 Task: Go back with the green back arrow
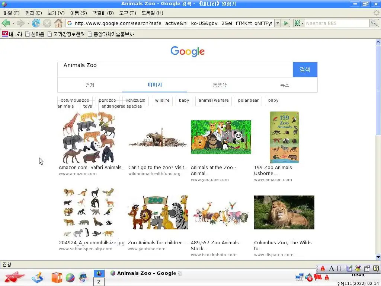(x=6, y=23)
